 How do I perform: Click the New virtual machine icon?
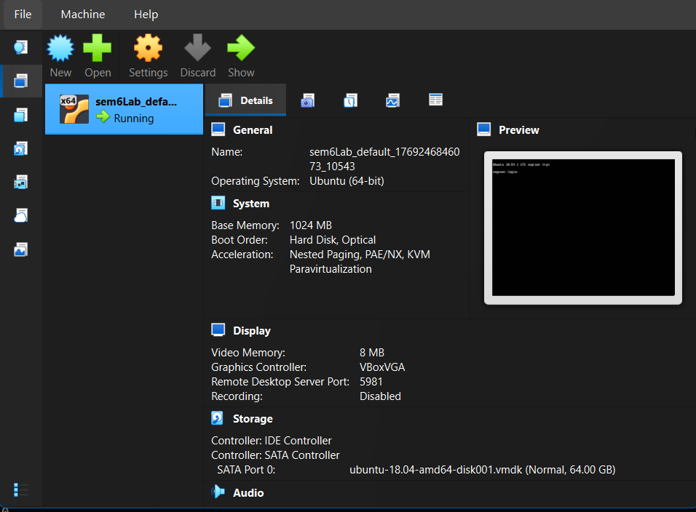point(60,49)
